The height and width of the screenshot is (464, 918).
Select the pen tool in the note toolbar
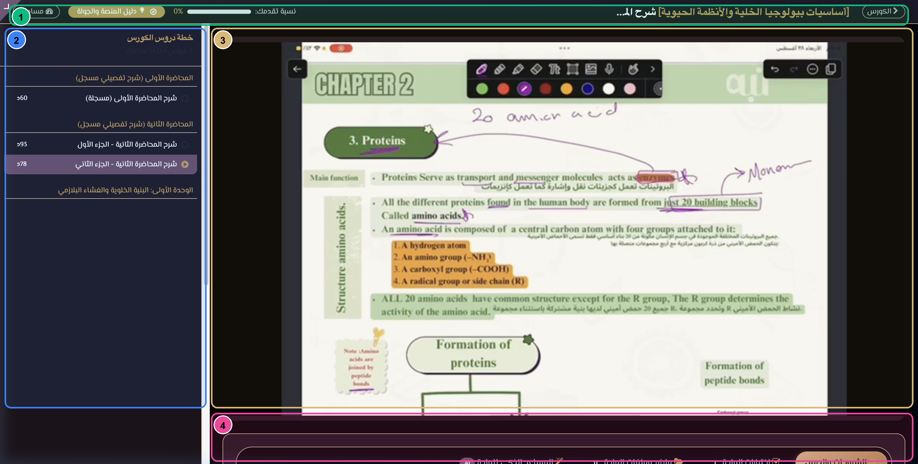point(482,69)
